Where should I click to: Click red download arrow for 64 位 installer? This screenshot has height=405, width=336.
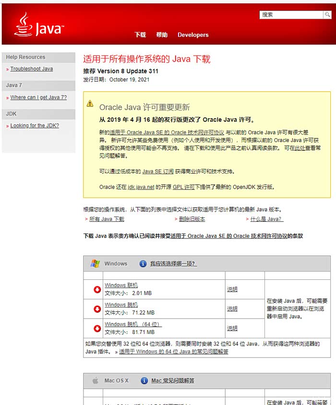click(x=97, y=329)
